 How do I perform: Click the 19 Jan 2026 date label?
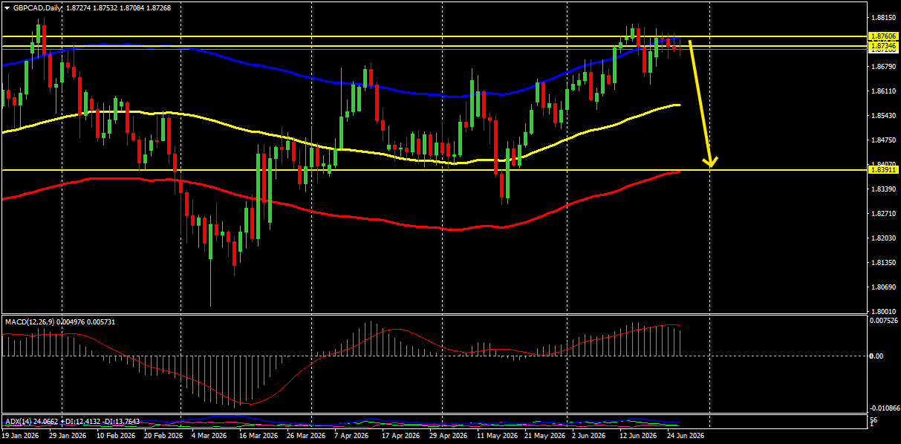[21, 437]
